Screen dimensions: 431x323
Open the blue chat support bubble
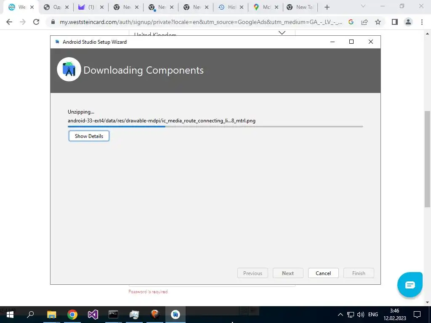tap(410, 285)
